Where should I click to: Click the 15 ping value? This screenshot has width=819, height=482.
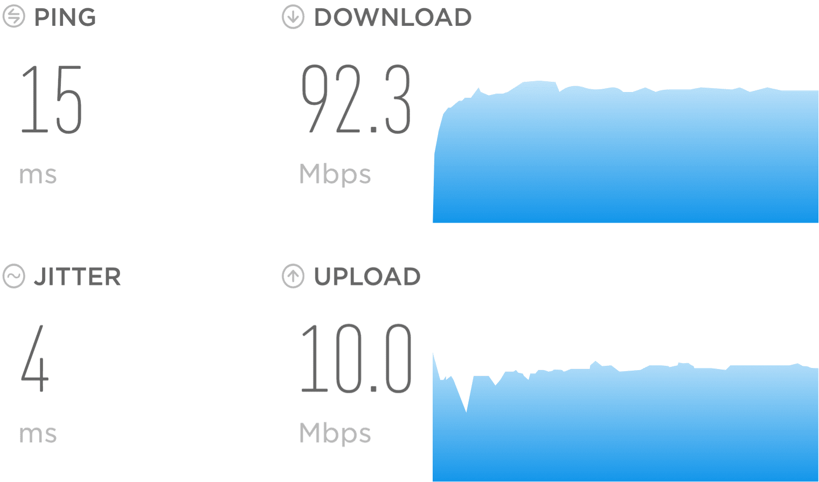(x=52, y=100)
